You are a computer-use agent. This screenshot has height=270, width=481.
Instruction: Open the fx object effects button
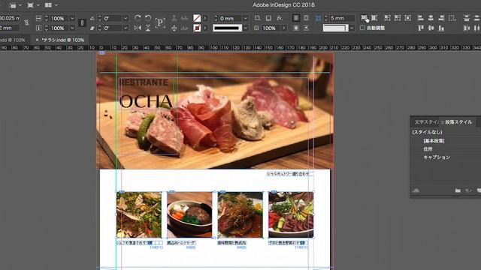pyautogui.click(x=280, y=18)
